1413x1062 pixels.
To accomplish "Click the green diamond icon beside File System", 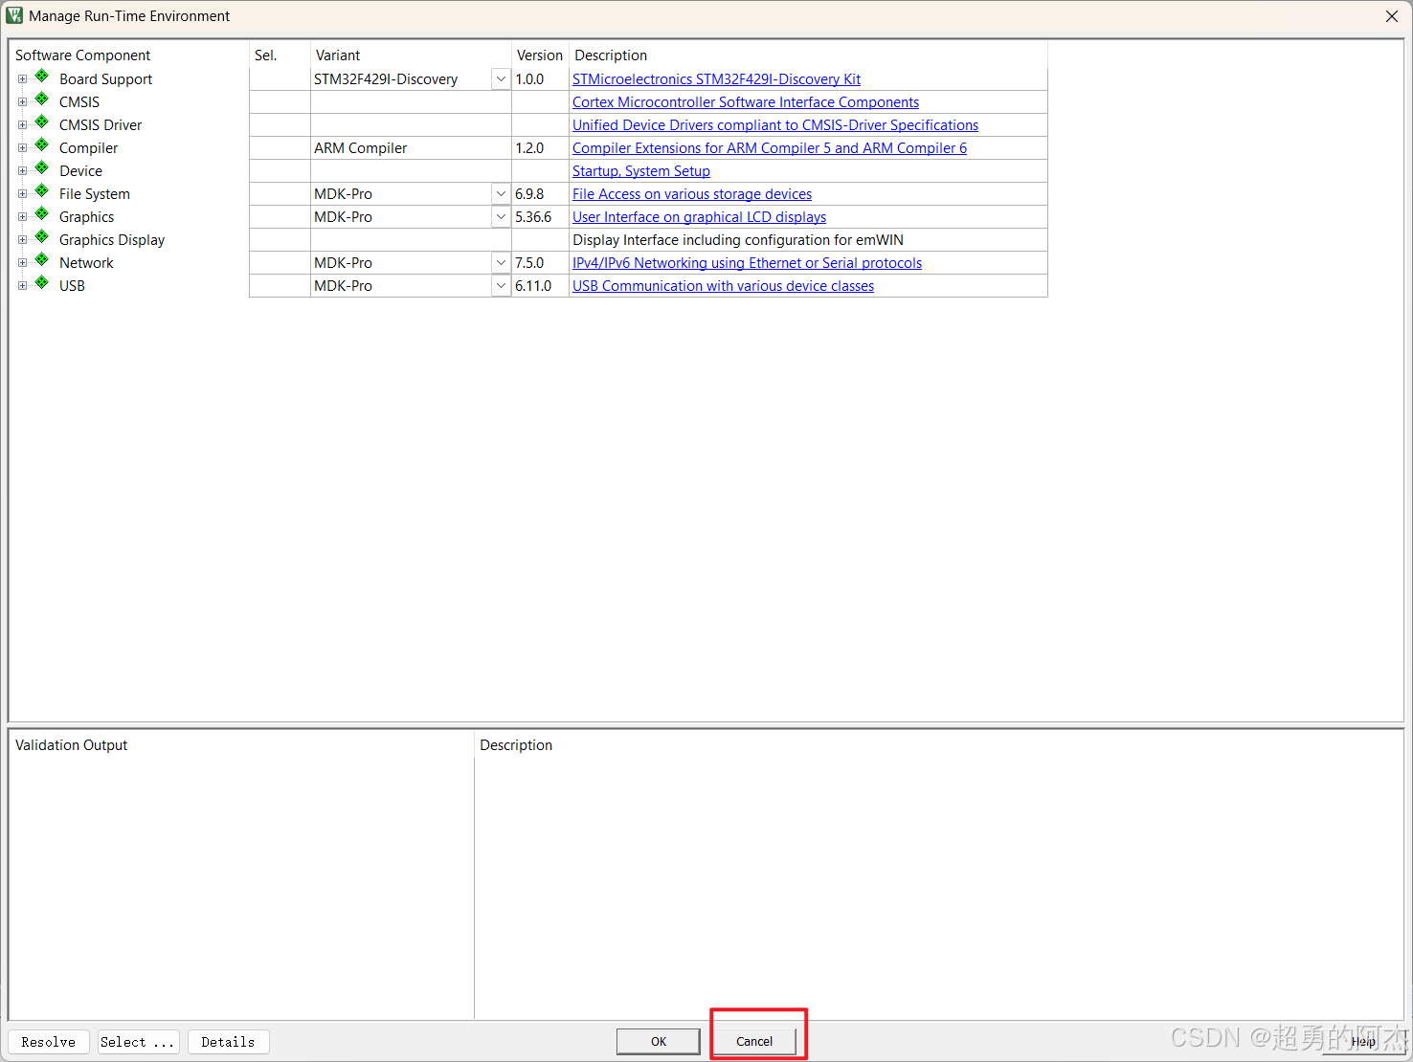I will pyautogui.click(x=42, y=191).
